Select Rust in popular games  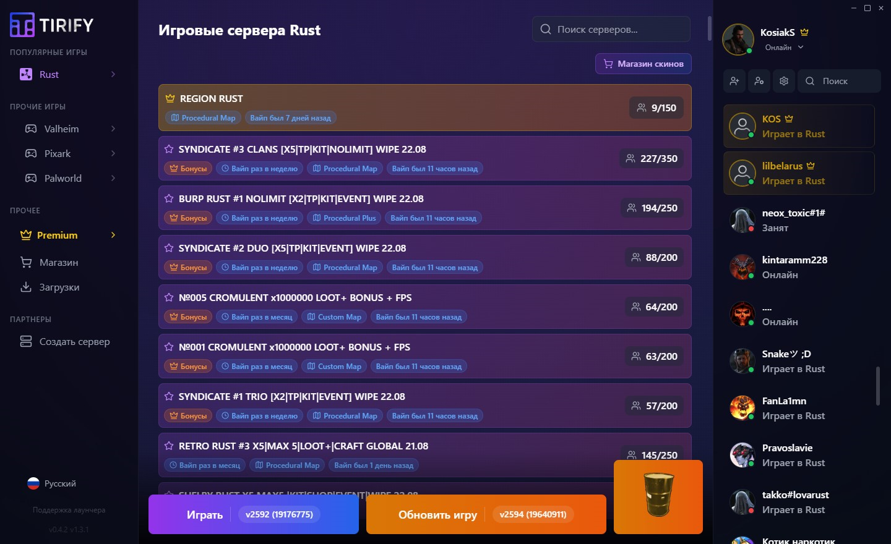tap(49, 74)
